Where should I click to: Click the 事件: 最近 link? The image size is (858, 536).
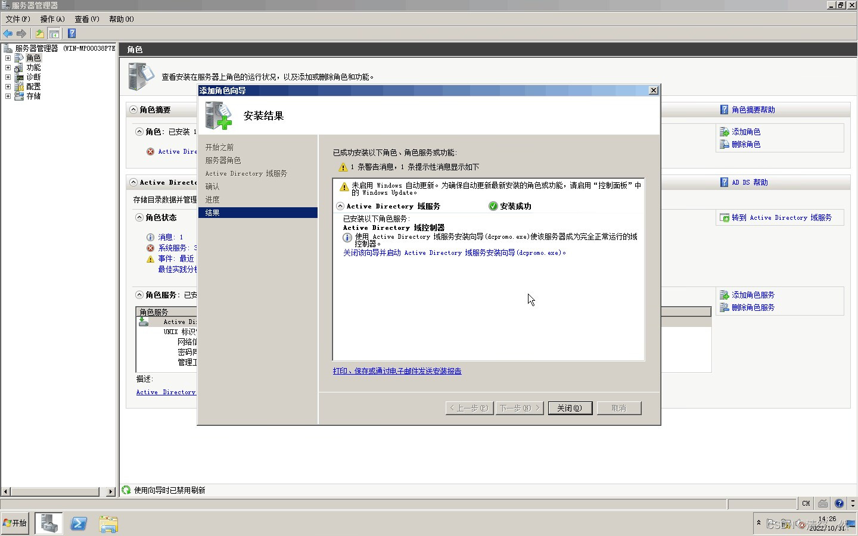[176, 258]
